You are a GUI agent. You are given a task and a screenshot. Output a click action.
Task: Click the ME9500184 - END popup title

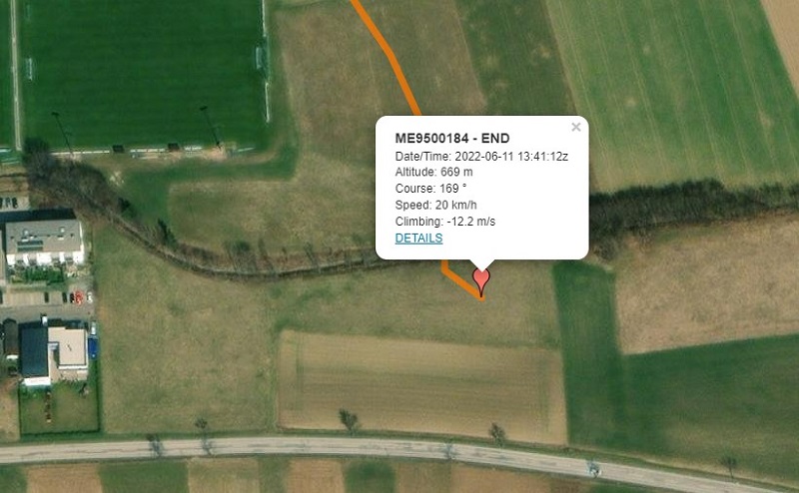pos(452,139)
